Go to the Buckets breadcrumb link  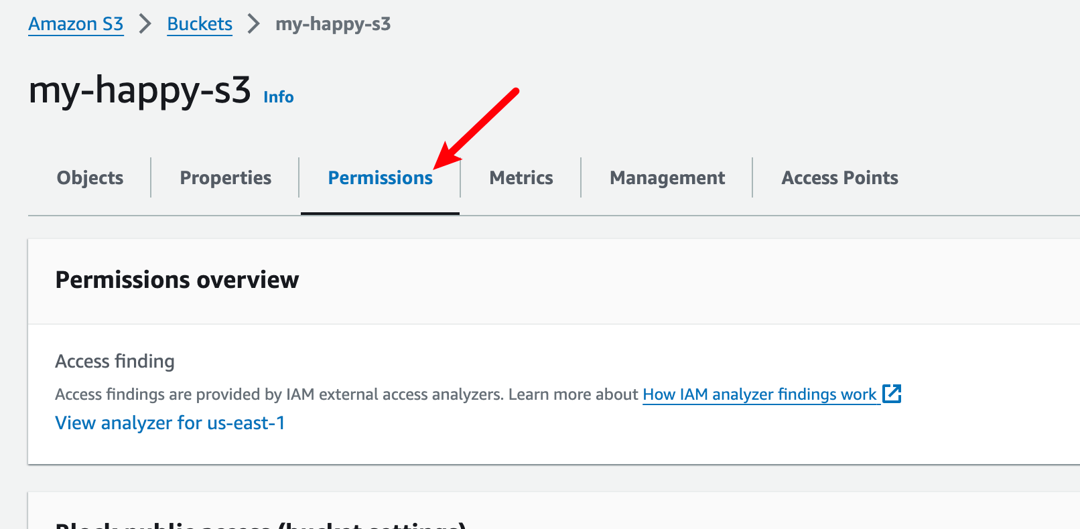[x=200, y=24]
